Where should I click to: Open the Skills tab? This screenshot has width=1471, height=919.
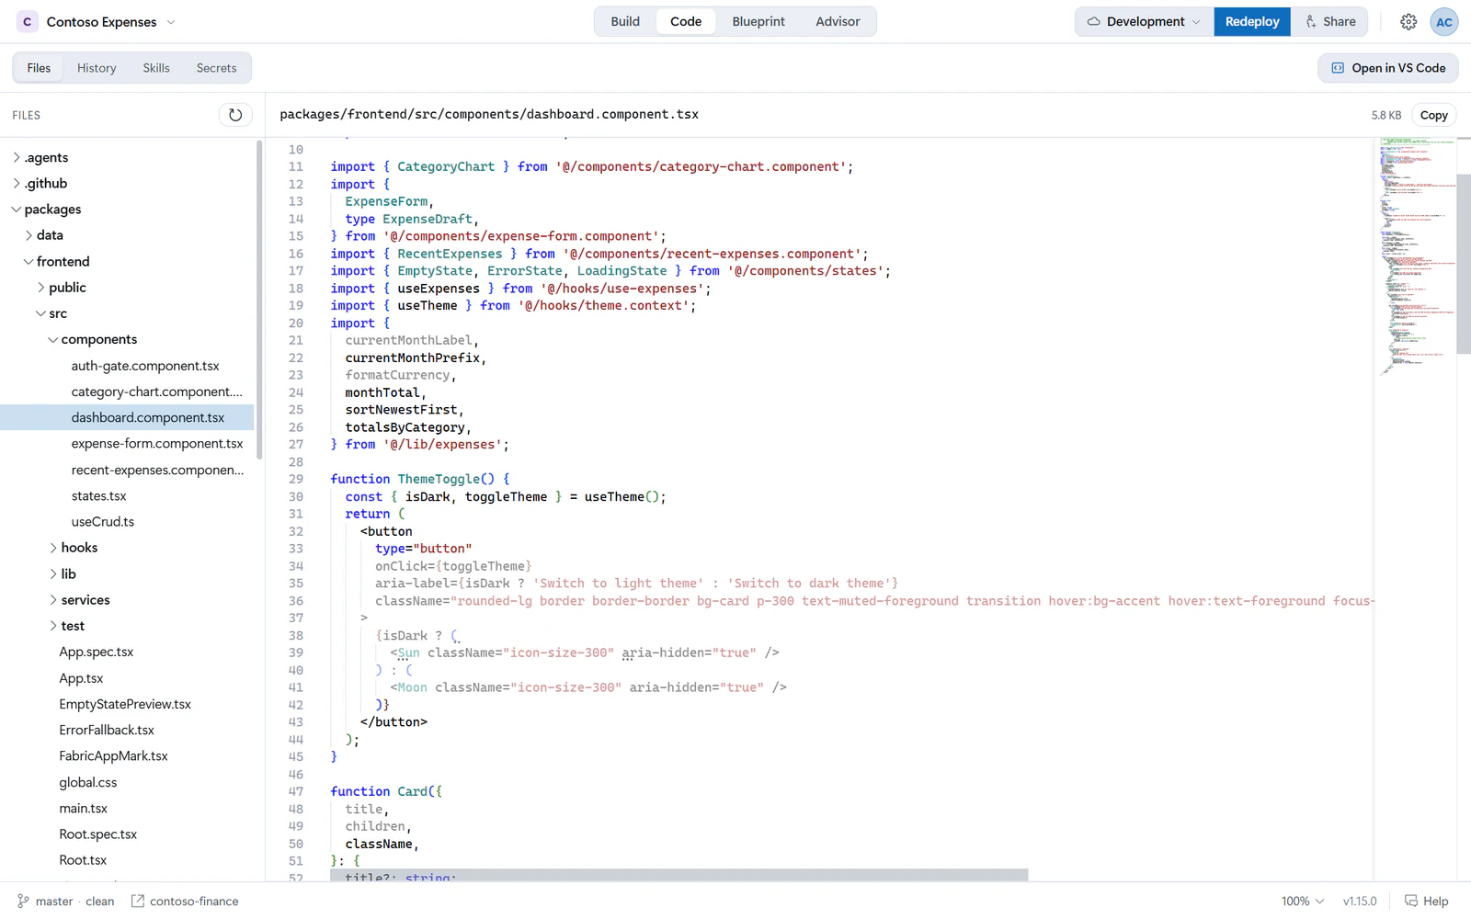pyautogui.click(x=156, y=68)
